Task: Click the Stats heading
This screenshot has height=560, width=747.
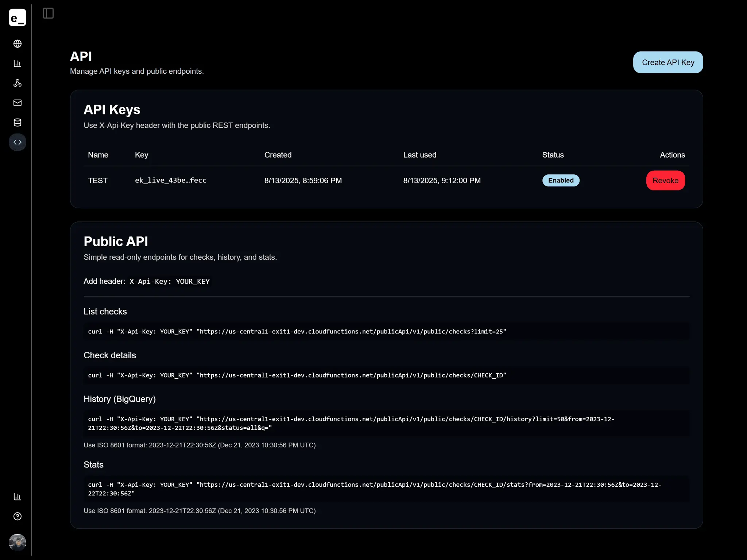Action: click(x=93, y=465)
